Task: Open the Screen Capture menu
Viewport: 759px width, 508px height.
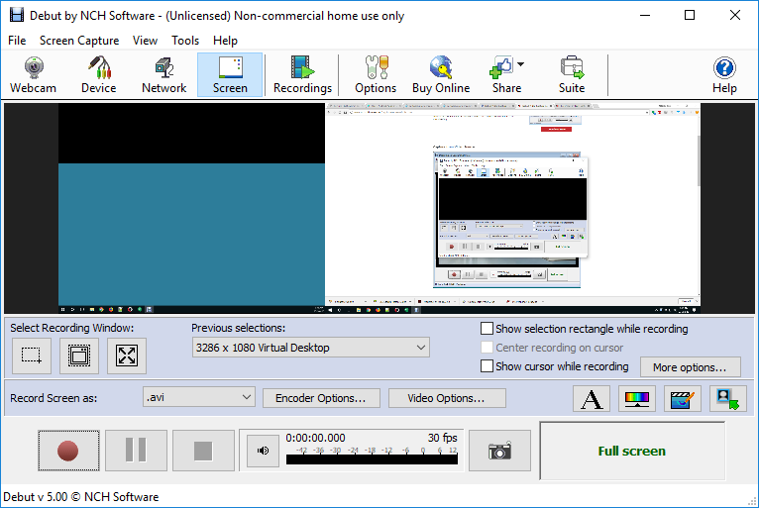Action: 79,41
